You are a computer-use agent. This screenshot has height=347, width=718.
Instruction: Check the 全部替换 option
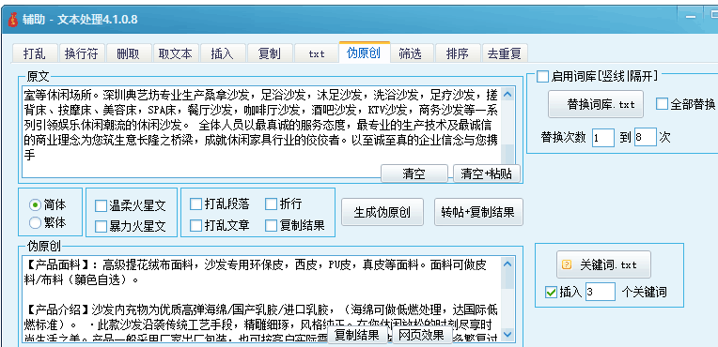[x=662, y=104]
